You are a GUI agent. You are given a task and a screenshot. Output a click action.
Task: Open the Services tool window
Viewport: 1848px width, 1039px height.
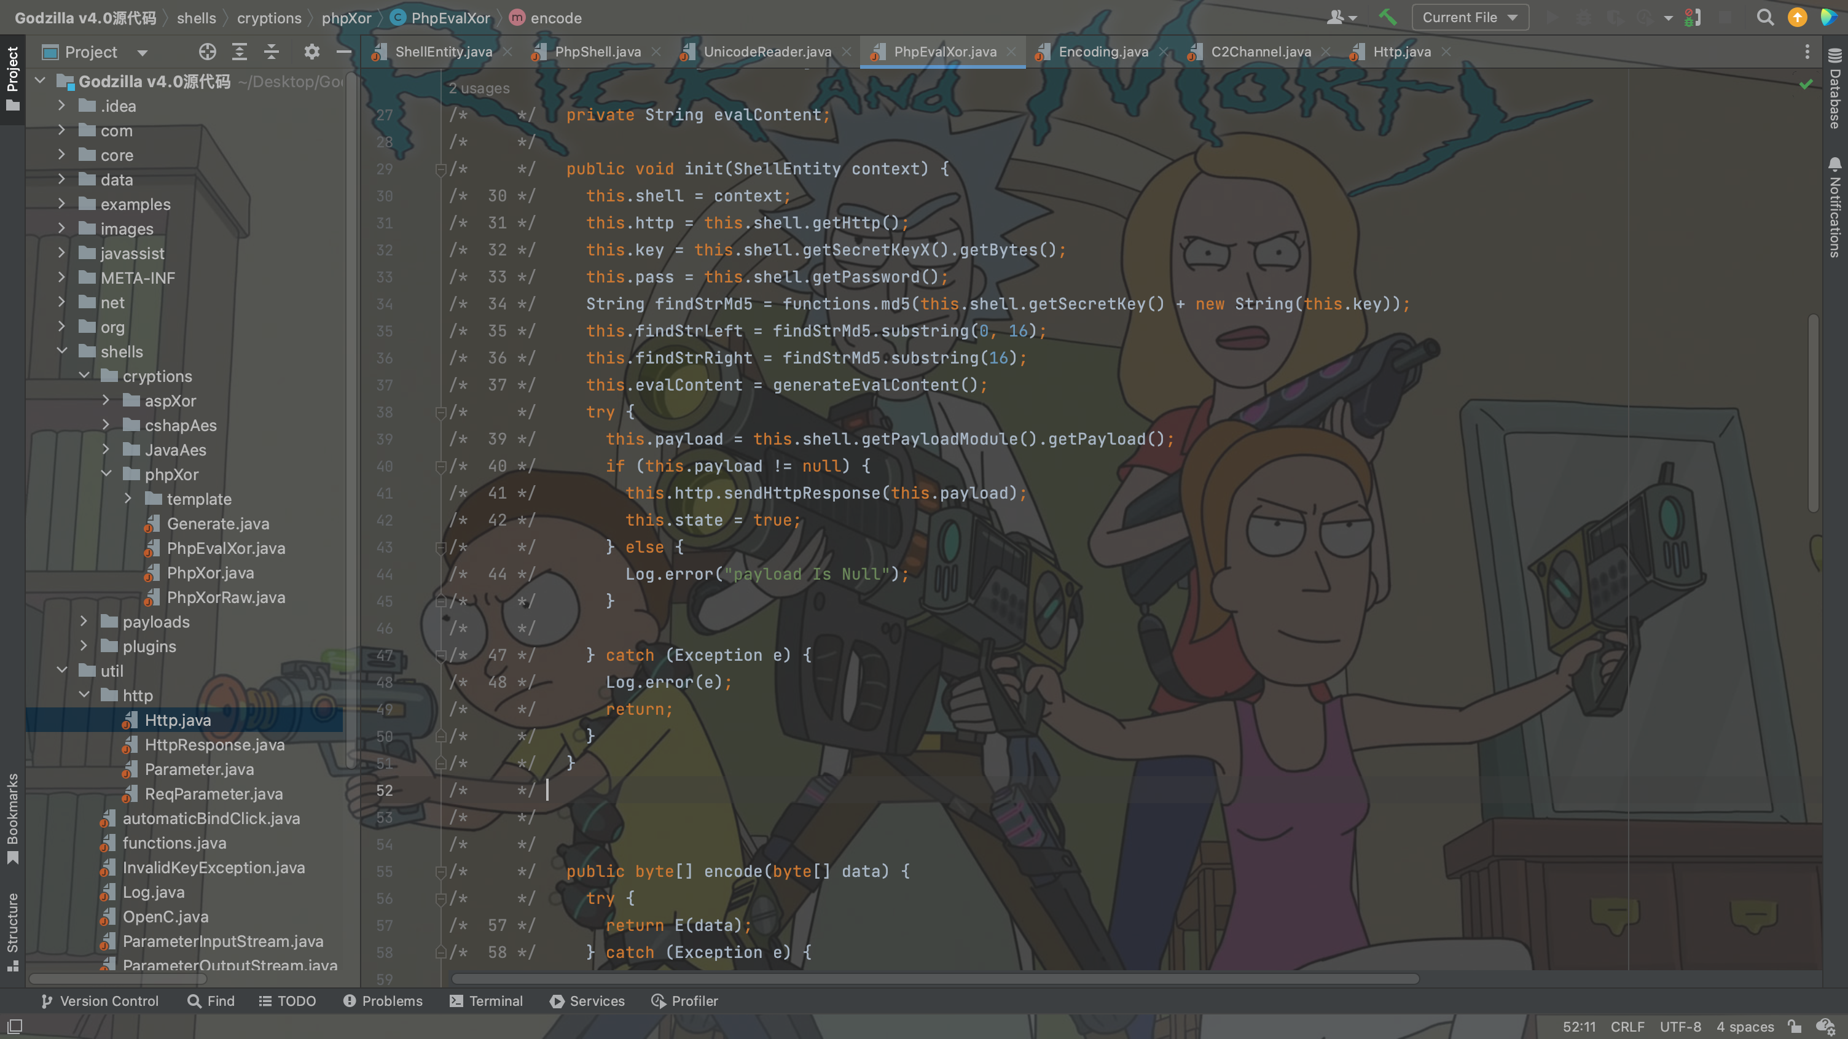(x=587, y=1001)
